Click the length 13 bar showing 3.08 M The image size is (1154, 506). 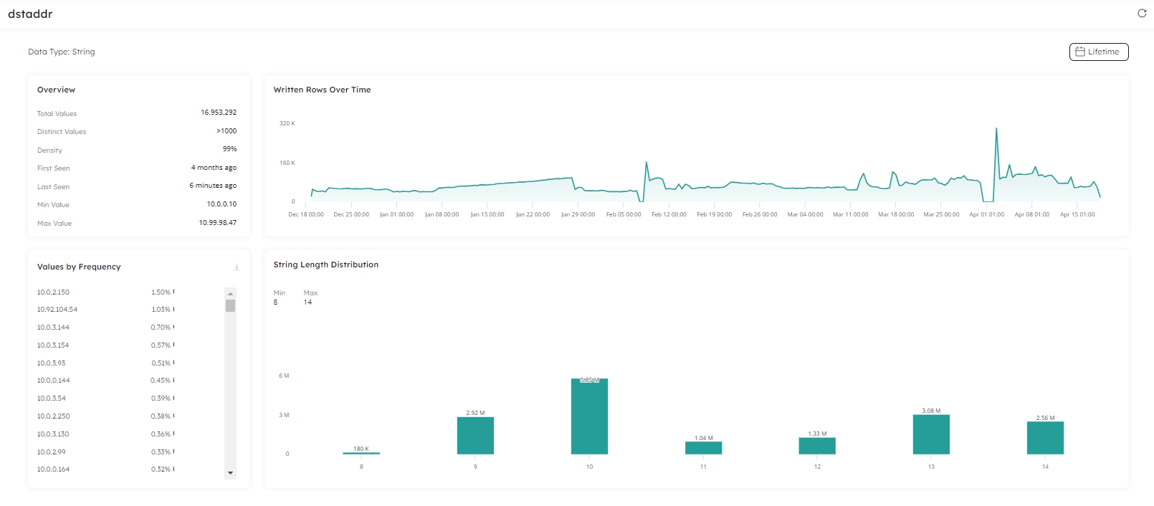(x=931, y=434)
